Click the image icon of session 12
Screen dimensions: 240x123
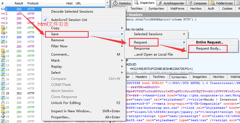point(3,61)
